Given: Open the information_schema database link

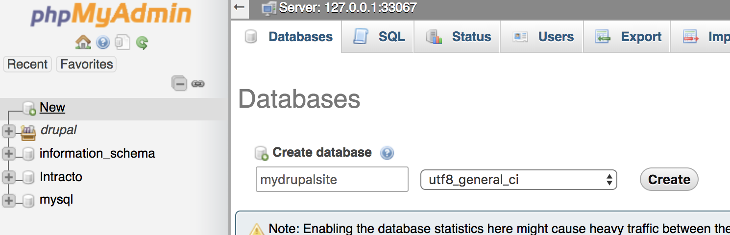Looking at the screenshot, I should (97, 153).
